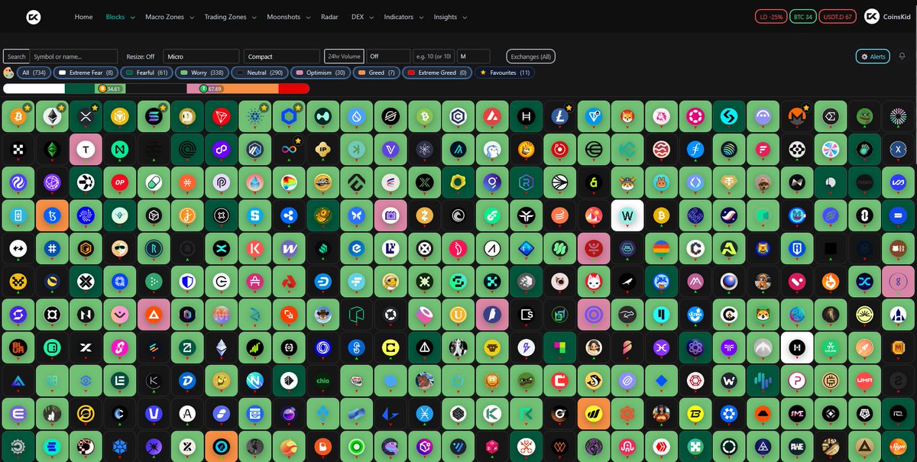
Task: Open the Avalanche coin block
Action: coord(491,117)
